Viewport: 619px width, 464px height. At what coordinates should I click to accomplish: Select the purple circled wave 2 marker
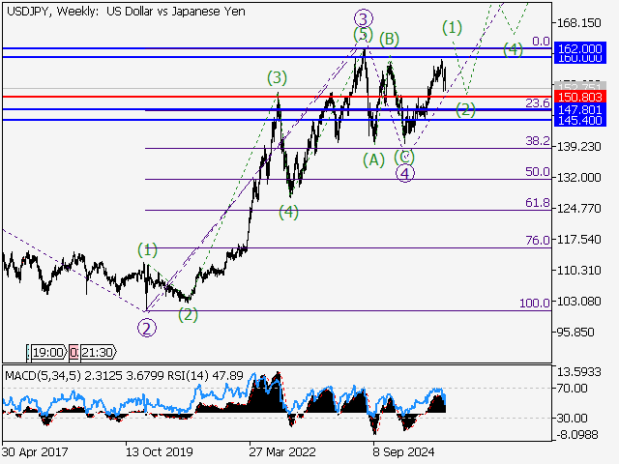146,327
